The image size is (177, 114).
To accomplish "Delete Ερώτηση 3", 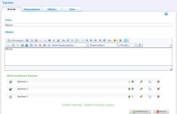I will [158, 97].
